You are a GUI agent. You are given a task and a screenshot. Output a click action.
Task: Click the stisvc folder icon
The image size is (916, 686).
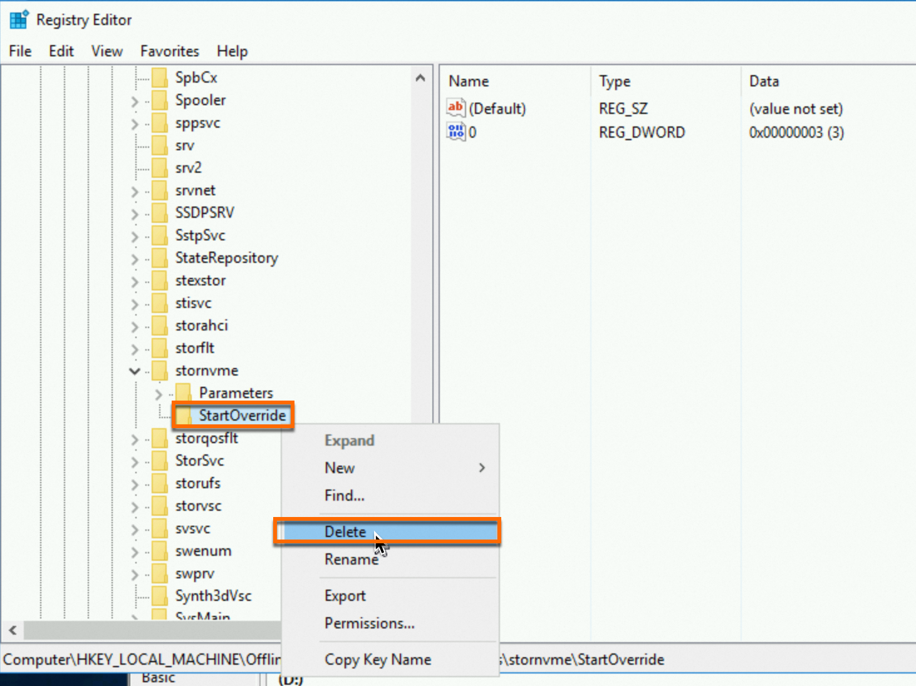pyautogui.click(x=160, y=303)
